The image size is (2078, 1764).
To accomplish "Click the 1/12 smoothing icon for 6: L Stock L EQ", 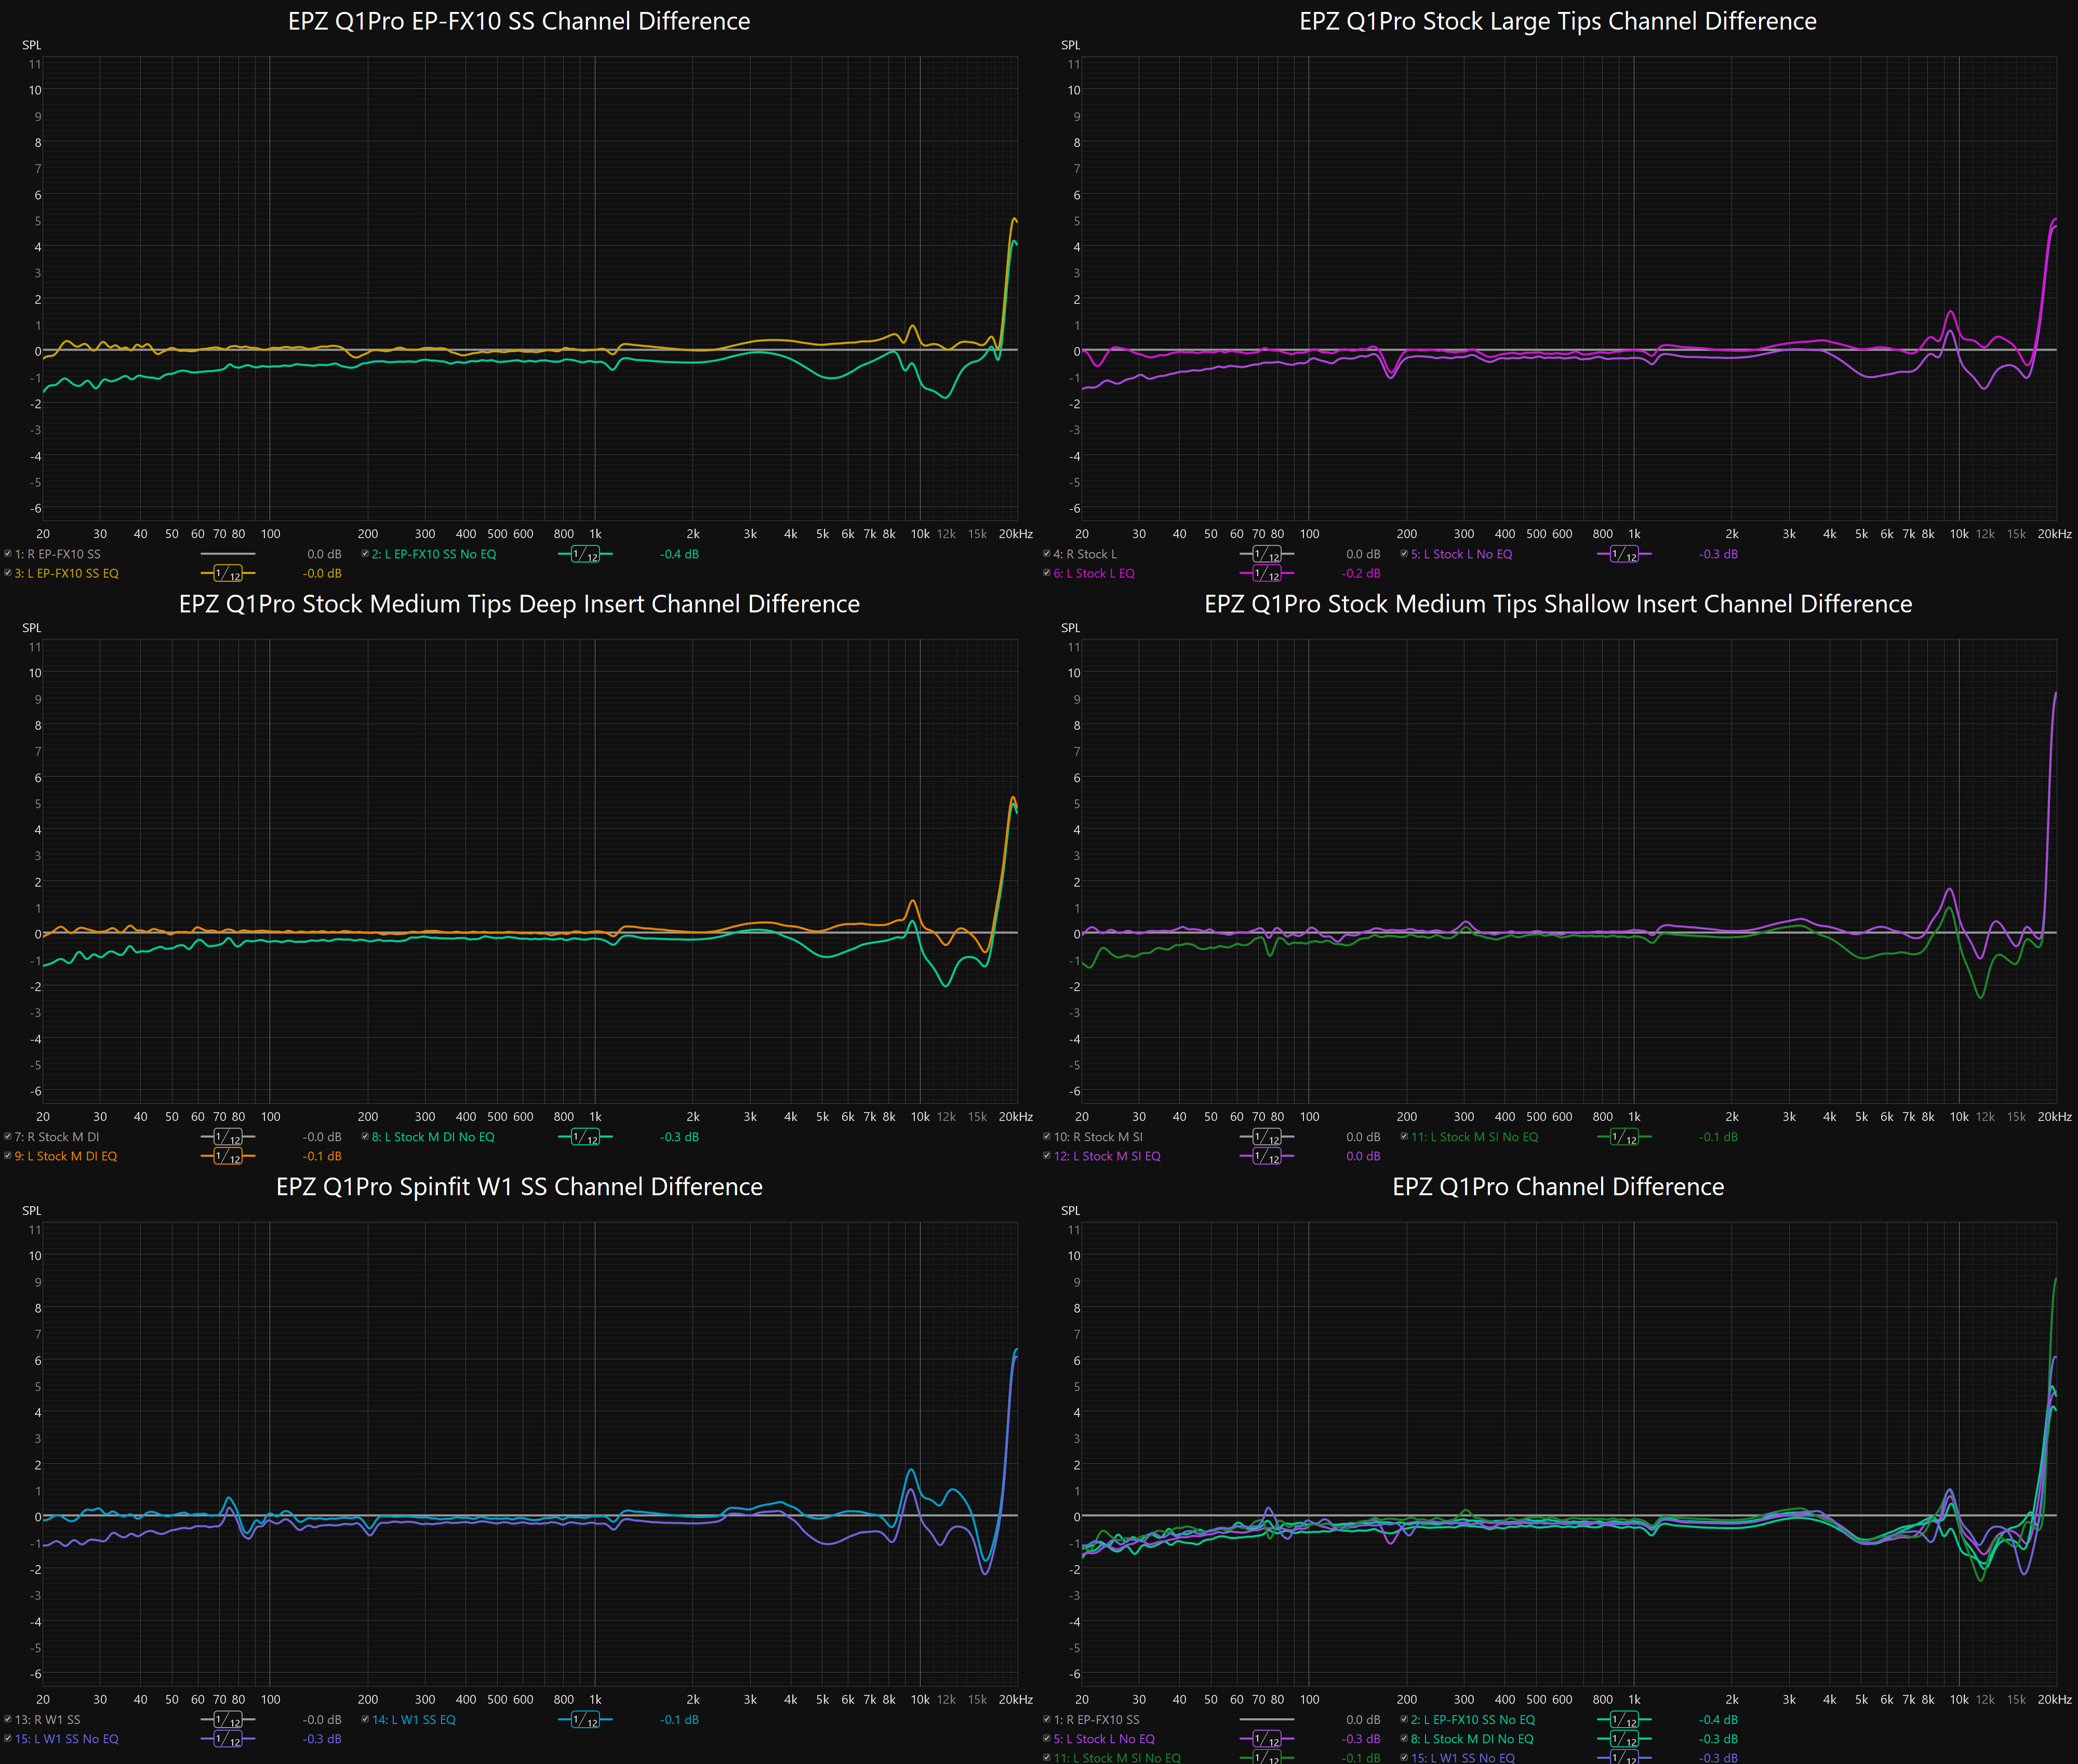I will click(x=1267, y=573).
